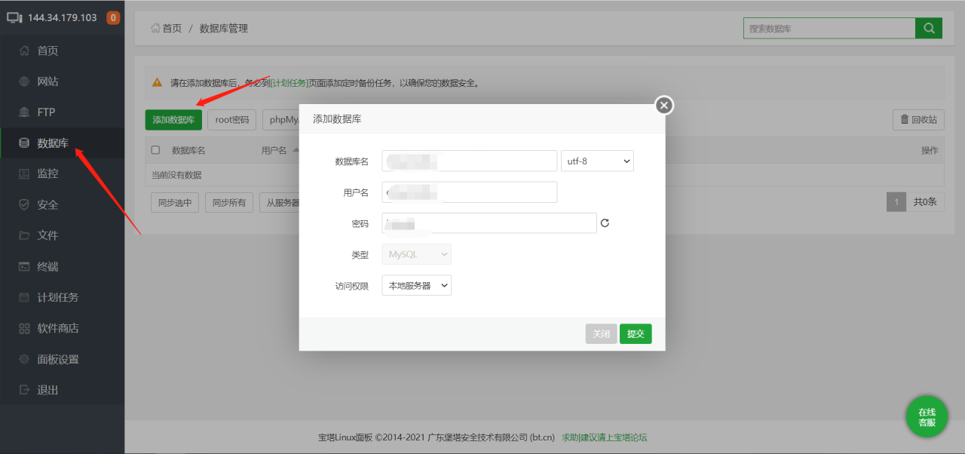Click the 首页 home icon in sidebar
This screenshot has width=965, height=454.
26,51
